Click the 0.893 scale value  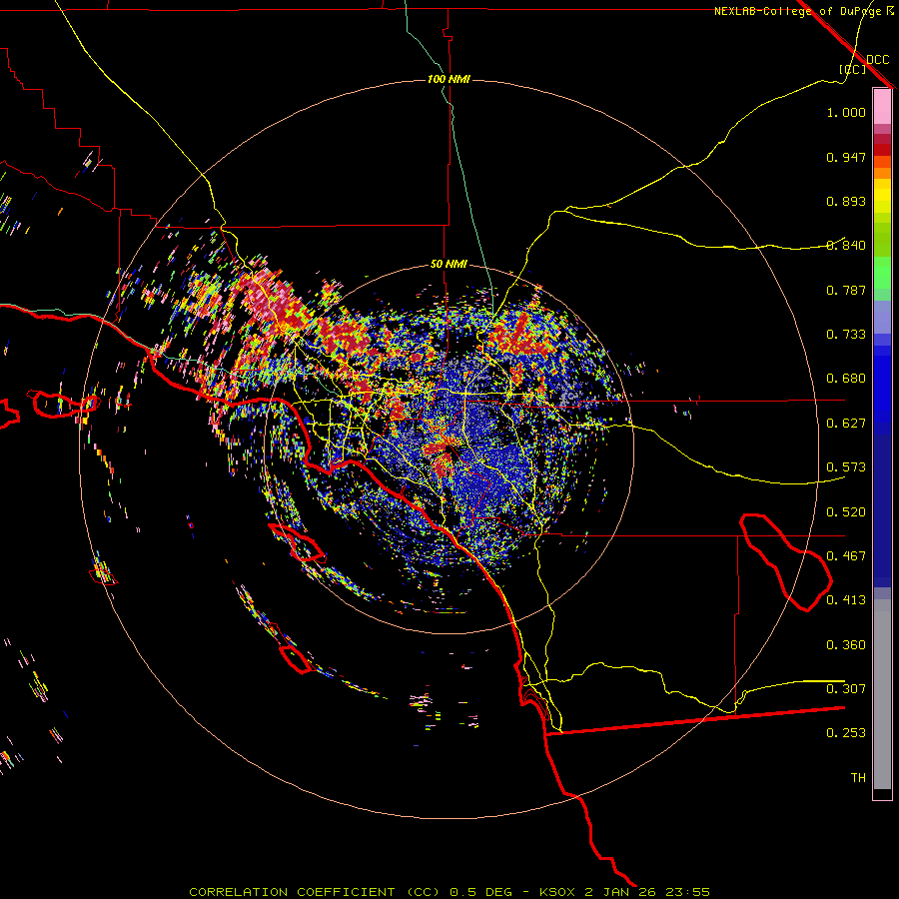(846, 201)
